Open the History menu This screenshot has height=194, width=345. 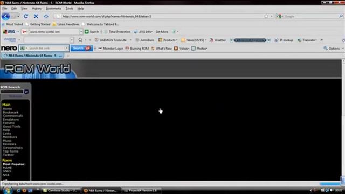37,9
